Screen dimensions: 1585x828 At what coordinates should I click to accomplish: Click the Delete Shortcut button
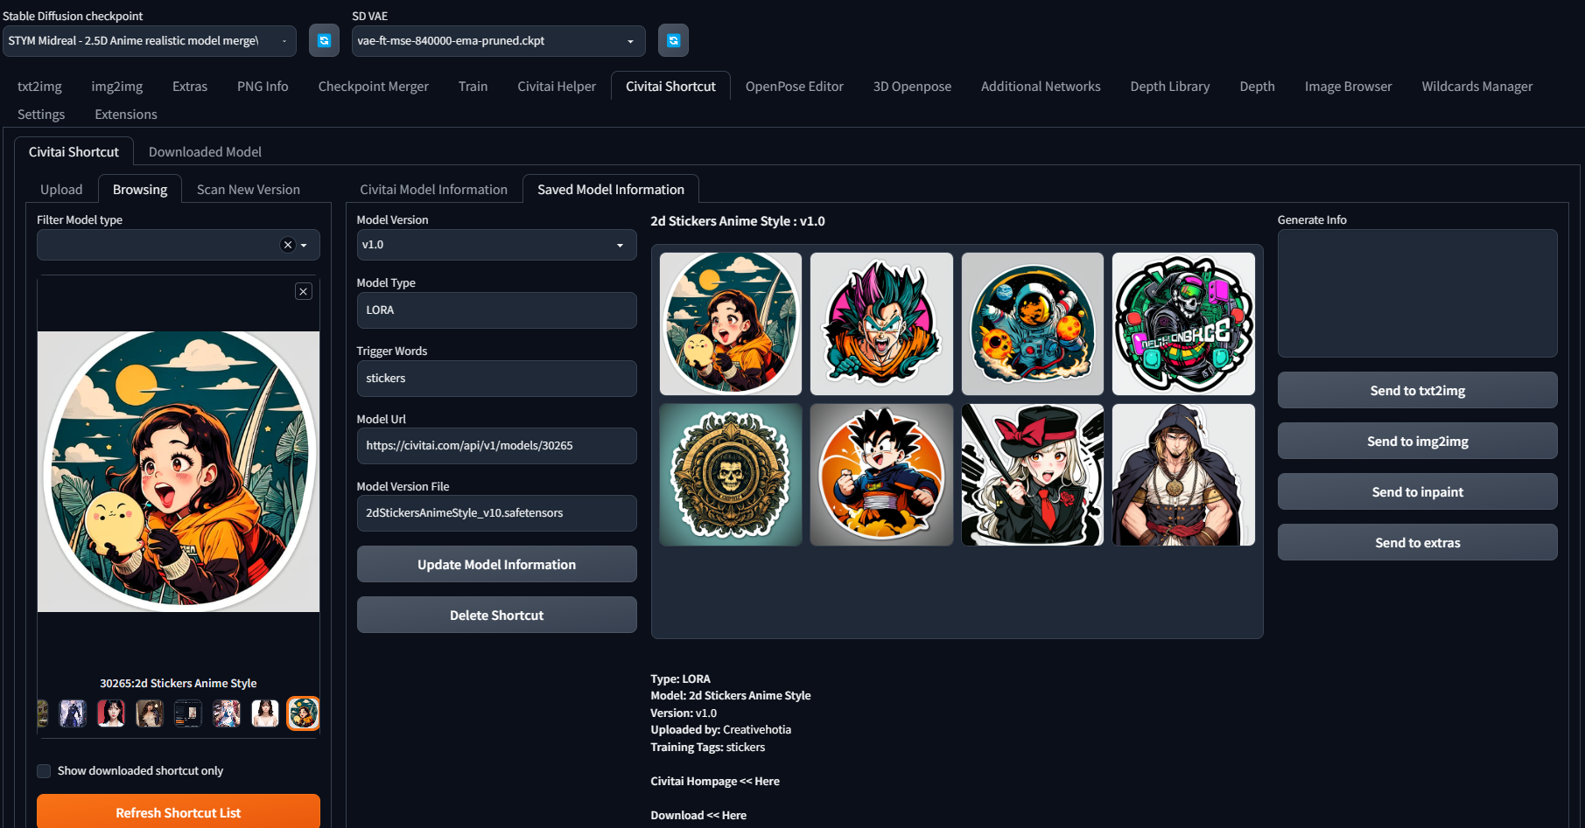(x=496, y=616)
